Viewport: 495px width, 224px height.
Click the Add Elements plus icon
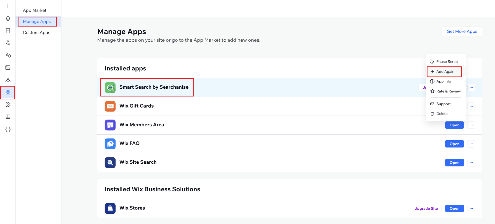[x=8, y=6]
